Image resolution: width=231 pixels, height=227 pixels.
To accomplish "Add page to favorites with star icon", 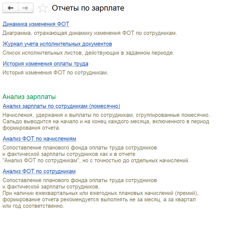I will point(43,8).
